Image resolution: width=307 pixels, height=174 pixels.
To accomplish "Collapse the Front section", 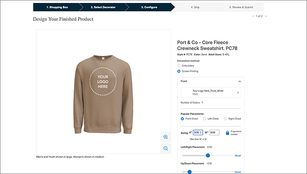I will pos(240,81).
